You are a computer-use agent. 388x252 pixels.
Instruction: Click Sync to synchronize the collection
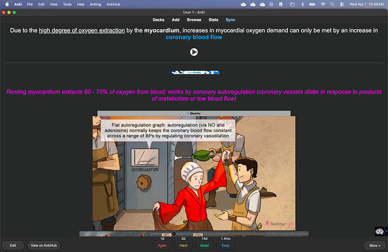pos(231,20)
